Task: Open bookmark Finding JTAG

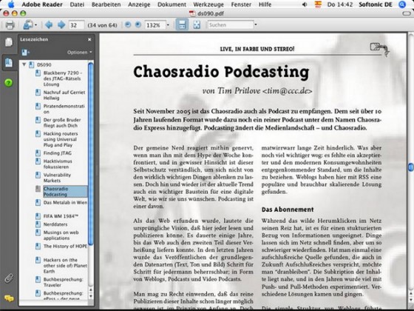Action: [x=58, y=153]
